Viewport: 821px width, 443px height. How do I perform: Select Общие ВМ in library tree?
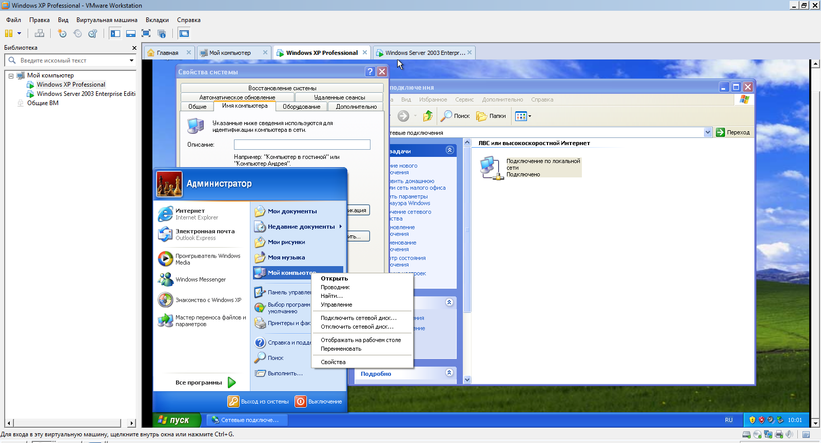pyautogui.click(x=43, y=103)
